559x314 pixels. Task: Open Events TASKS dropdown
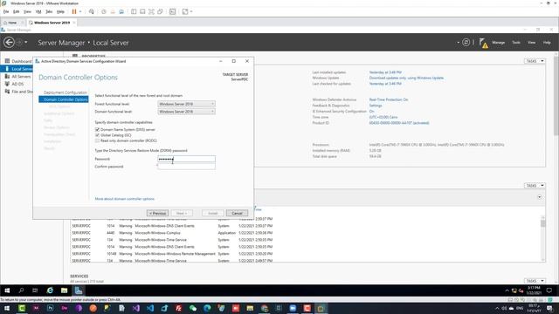pos(535,186)
